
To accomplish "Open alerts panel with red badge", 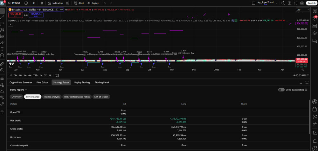I will pyautogui.click(x=315, y=18).
